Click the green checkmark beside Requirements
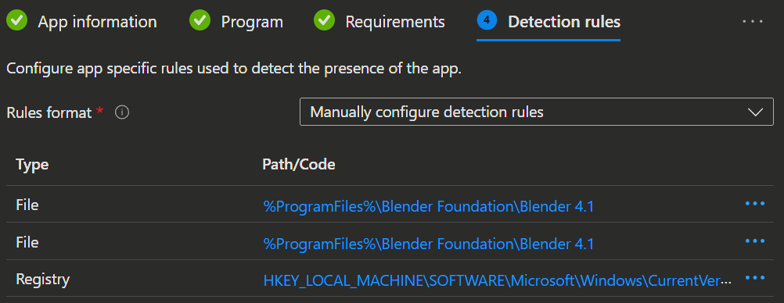 coord(324,21)
